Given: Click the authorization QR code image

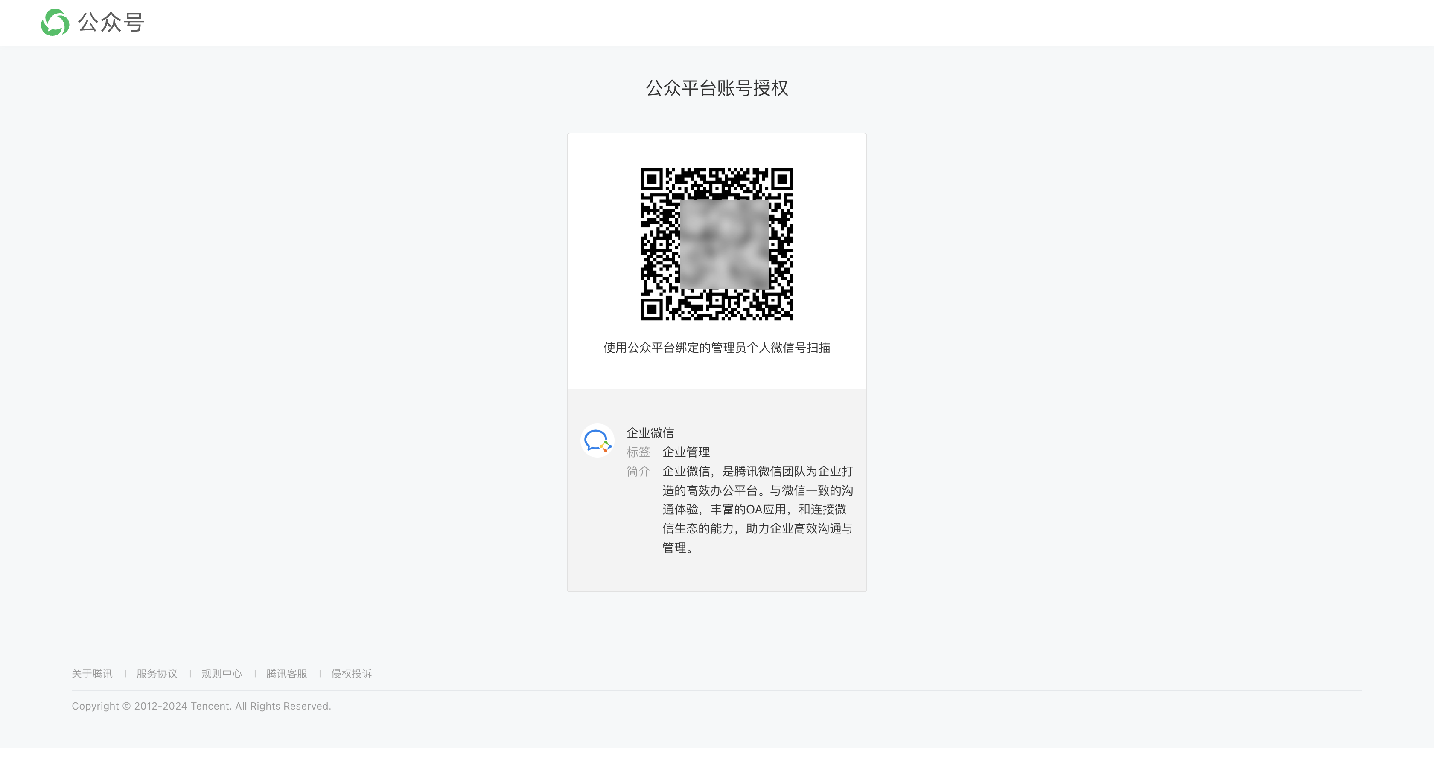Looking at the screenshot, I should click(x=717, y=244).
